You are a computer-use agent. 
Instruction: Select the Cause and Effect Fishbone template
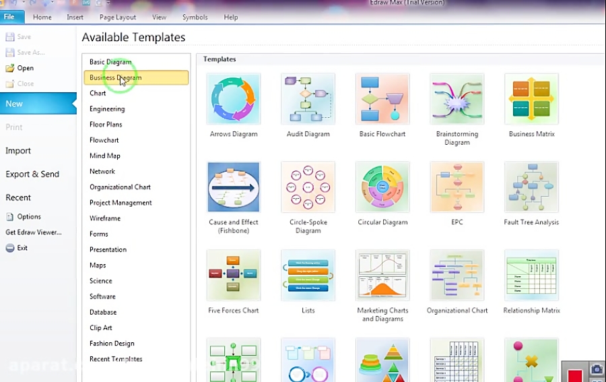click(234, 187)
